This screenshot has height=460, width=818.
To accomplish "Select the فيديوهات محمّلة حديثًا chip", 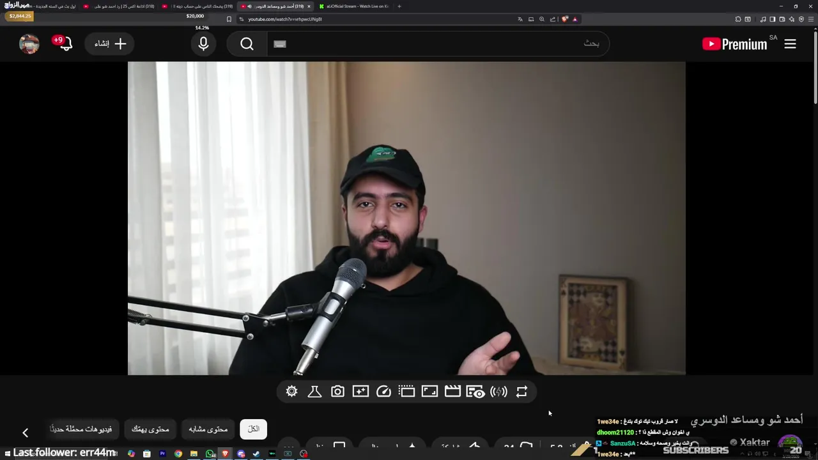I will (81, 429).
